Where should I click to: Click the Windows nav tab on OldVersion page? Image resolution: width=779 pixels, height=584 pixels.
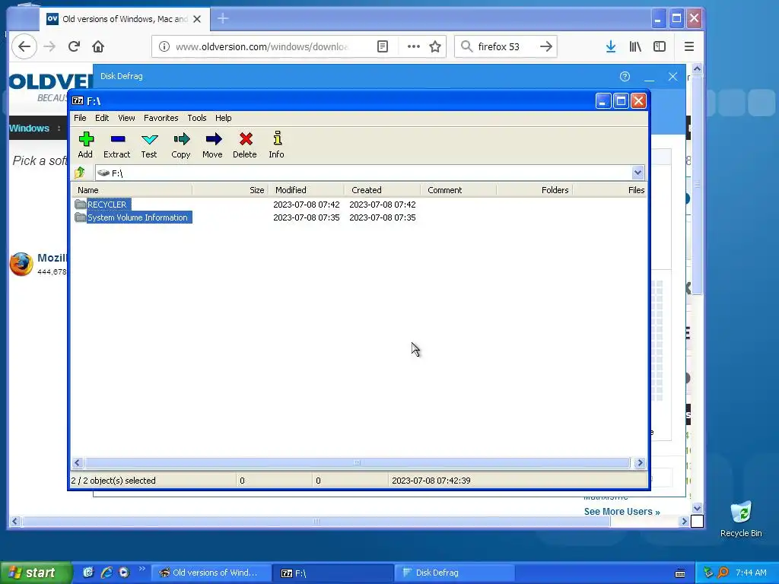click(x=29, y=128)
